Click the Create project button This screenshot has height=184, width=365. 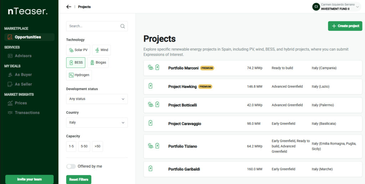click(345, 26)
